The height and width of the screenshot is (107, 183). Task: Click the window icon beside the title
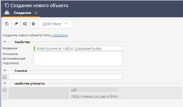click(7, 5)
